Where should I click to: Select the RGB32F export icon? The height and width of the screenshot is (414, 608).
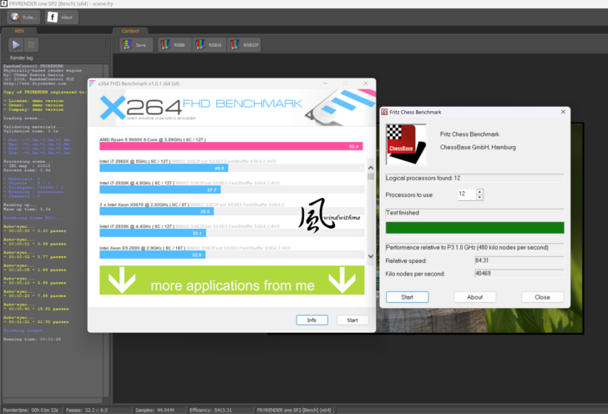click(x=245, y=44)
